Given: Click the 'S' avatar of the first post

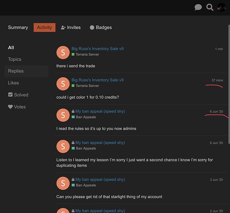Looking at the screenshot, I should (63, 52).
